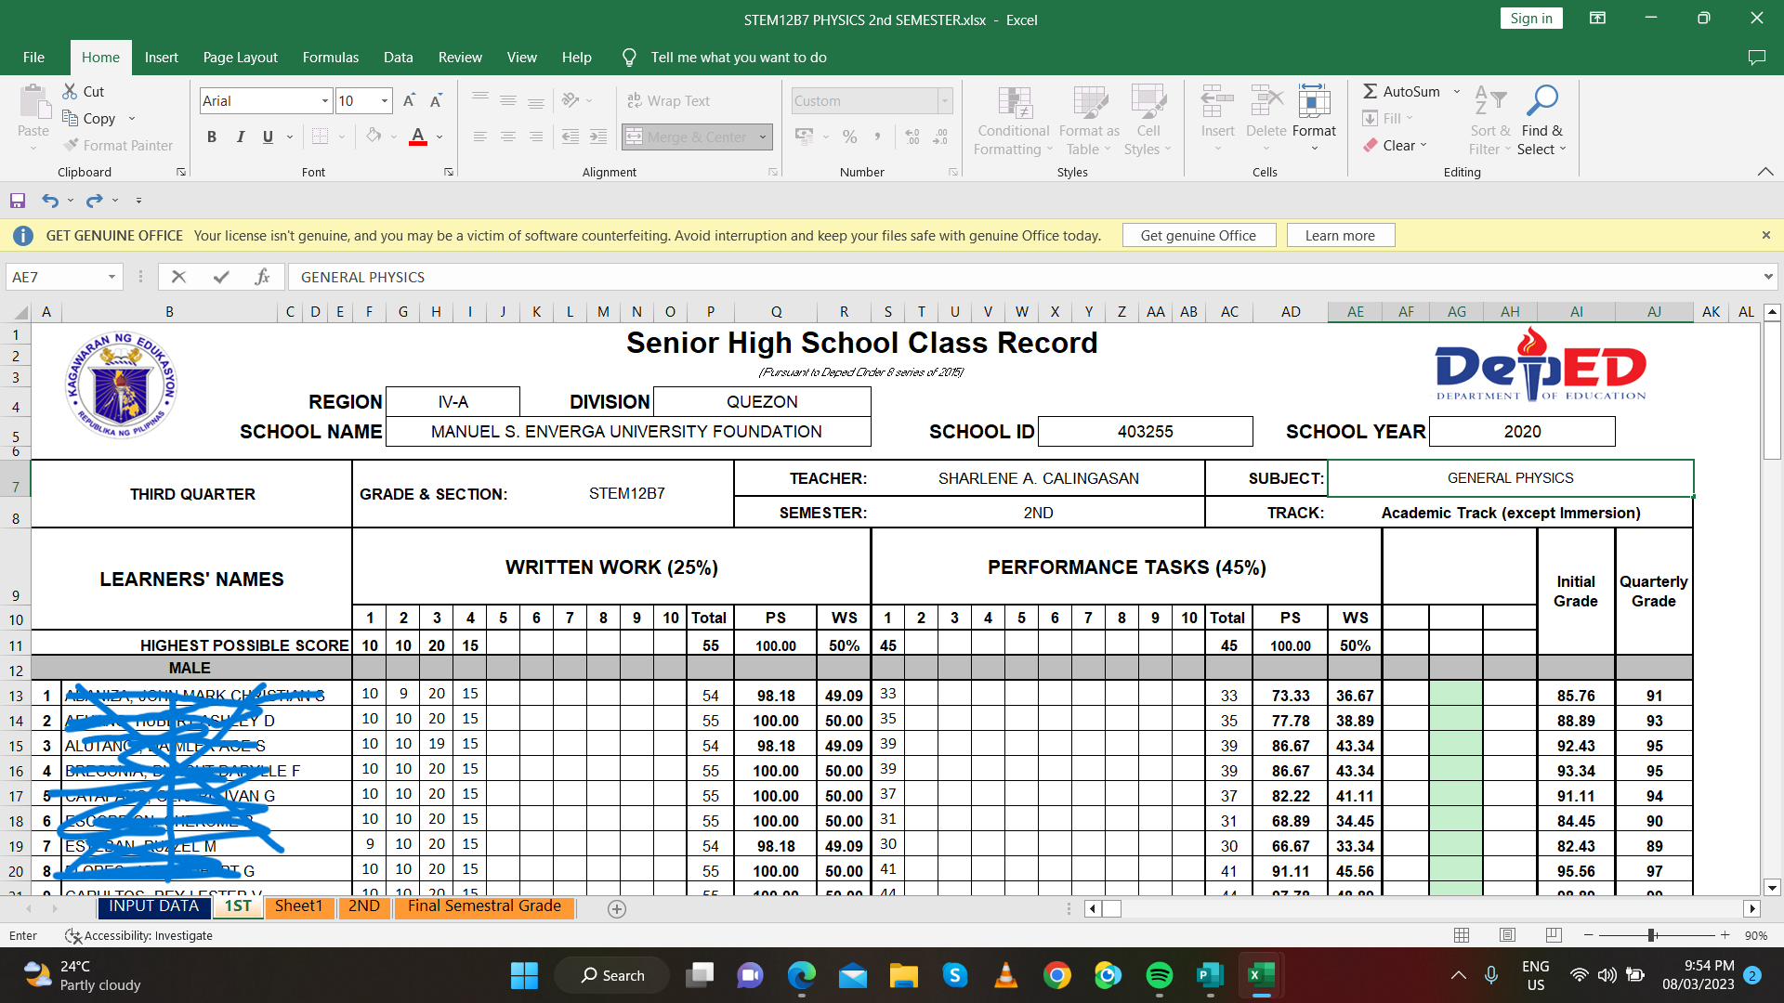Image resolution: width=1784 pixels, height=1003 pixels.
Task: Toggle Center horizontal alignment
Action: (x=508, y=137)
